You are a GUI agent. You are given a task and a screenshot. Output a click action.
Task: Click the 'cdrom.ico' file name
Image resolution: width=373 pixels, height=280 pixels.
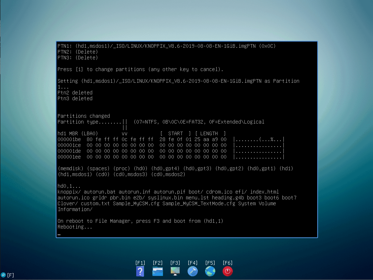click(219, 192)
